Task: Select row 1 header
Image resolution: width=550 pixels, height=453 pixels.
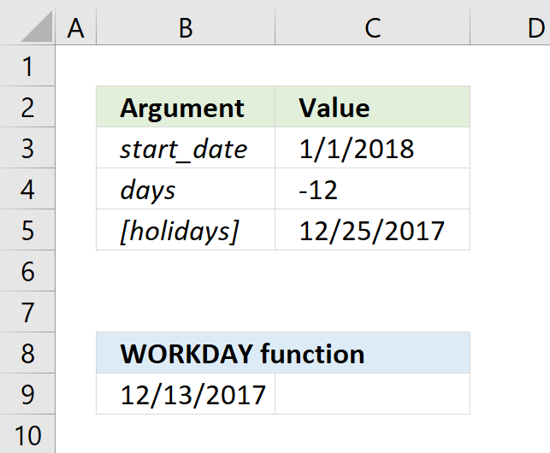Action: pos(27,66)
